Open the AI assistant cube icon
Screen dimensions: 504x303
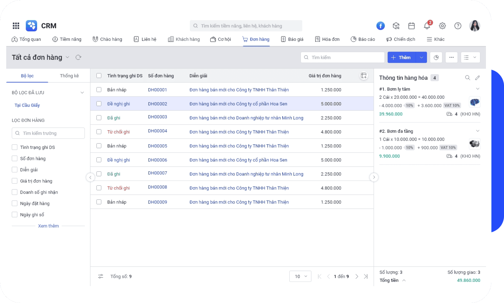pos(396,26)
